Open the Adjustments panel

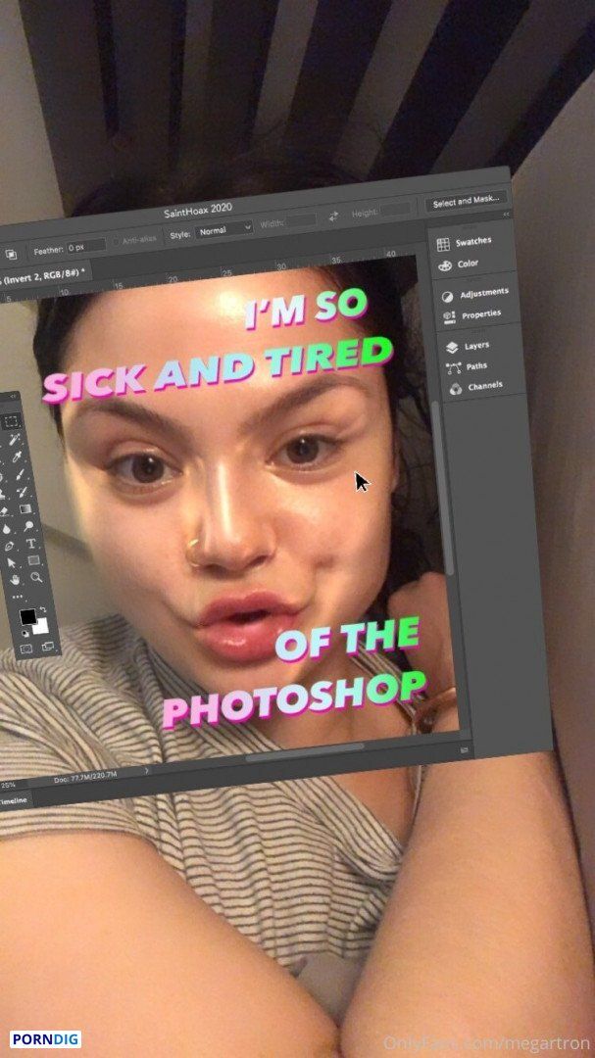tap(475, 295)
